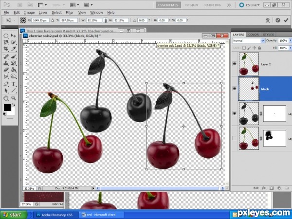This screenshot has height=219, width=292.
Task: Click the horizontal scrollbar of cherrise window
Action: click(x=160, y=188)
